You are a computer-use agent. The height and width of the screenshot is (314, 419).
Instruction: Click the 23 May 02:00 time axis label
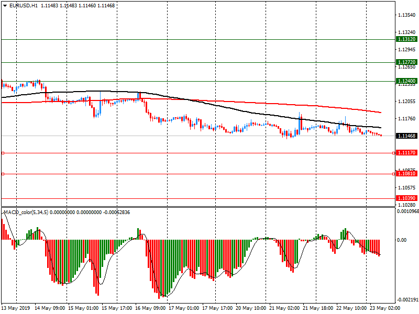(x=386, y=308)
